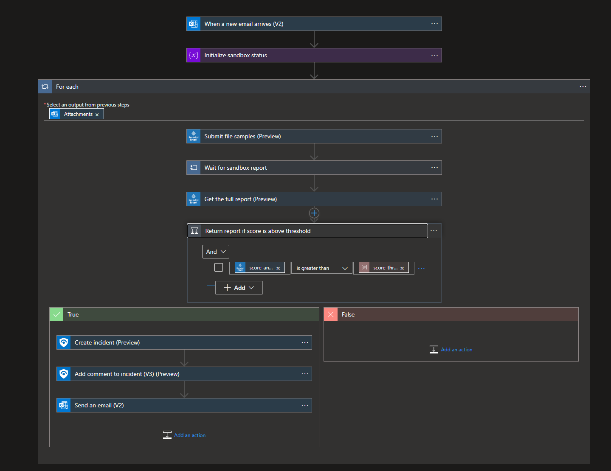
Task: Click Add an action in False branch
Action: pos(456,350)
